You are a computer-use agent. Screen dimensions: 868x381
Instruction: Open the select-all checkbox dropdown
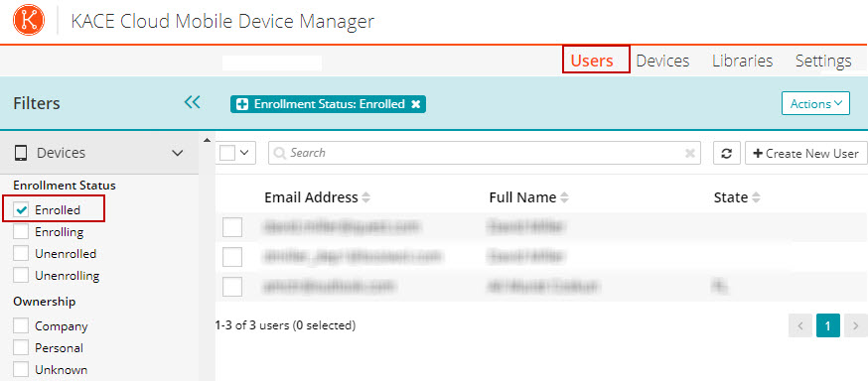(243, 153)
